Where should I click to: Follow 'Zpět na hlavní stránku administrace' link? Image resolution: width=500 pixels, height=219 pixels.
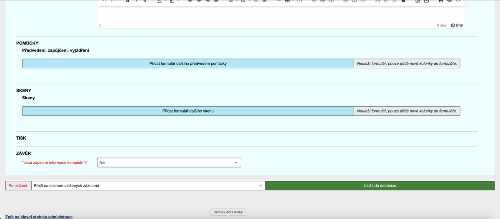(x=39, y=217)
